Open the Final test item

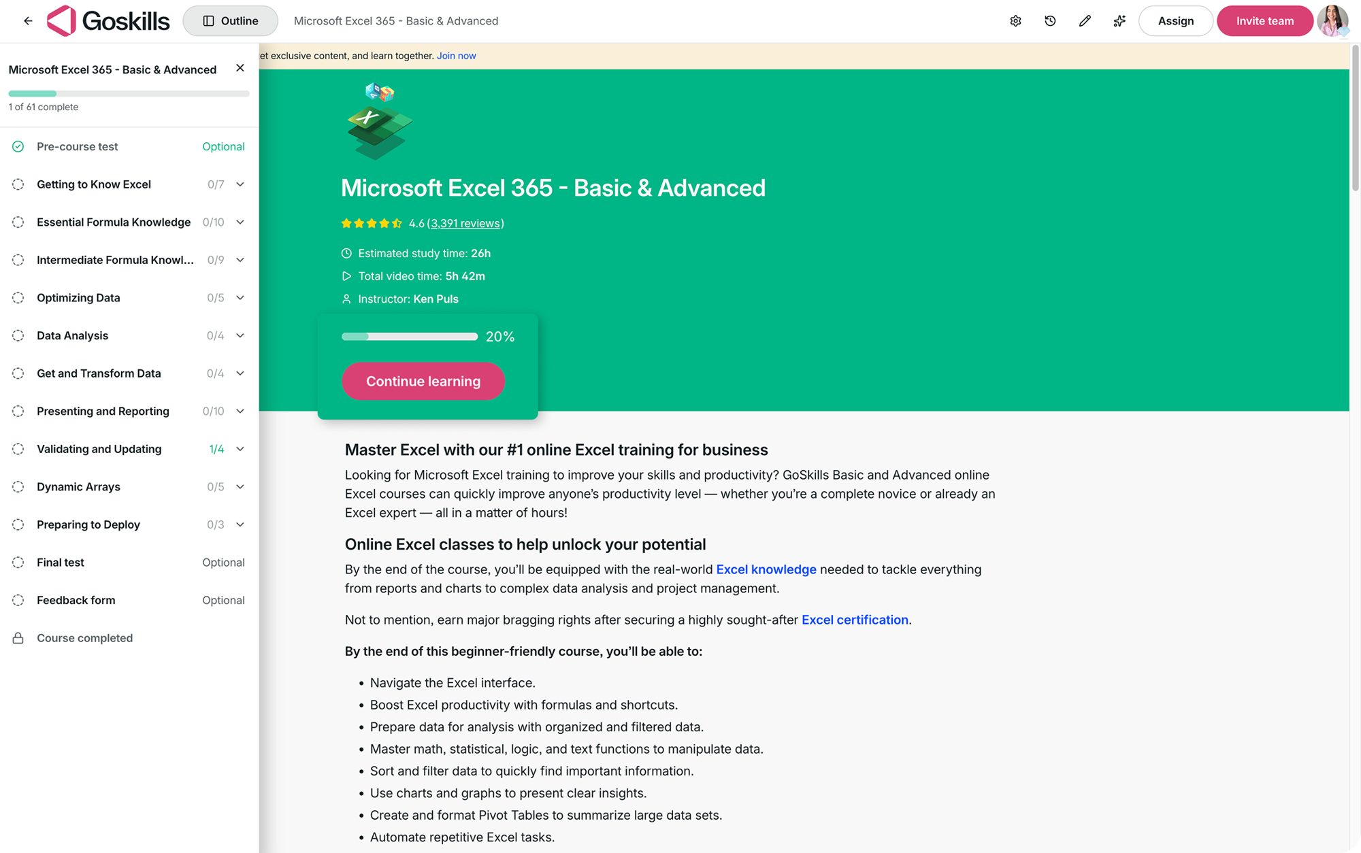click(129, 563)
